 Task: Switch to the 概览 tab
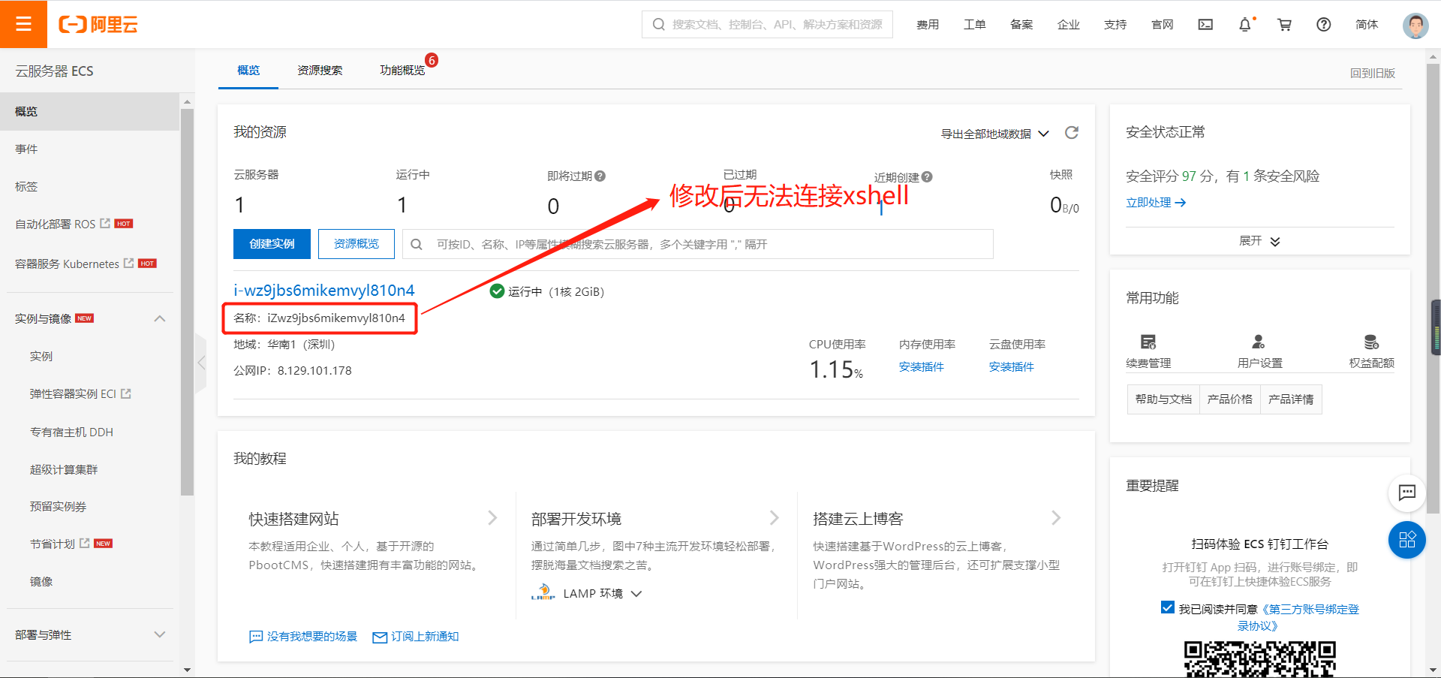tap(248, 70)
